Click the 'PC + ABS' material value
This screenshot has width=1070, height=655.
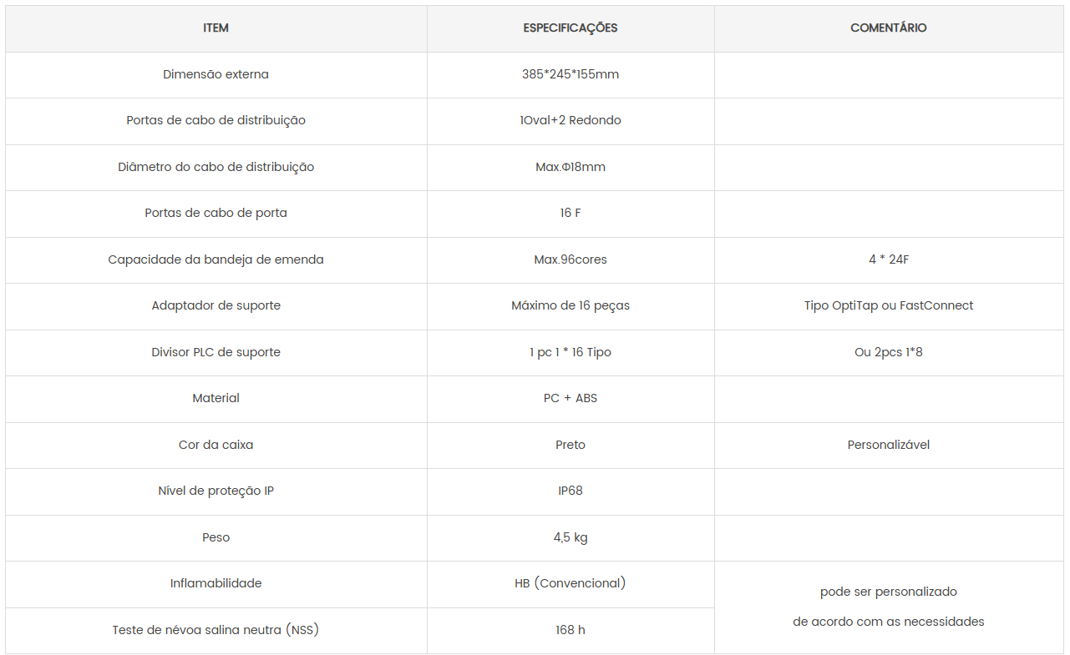coord(570,398)
